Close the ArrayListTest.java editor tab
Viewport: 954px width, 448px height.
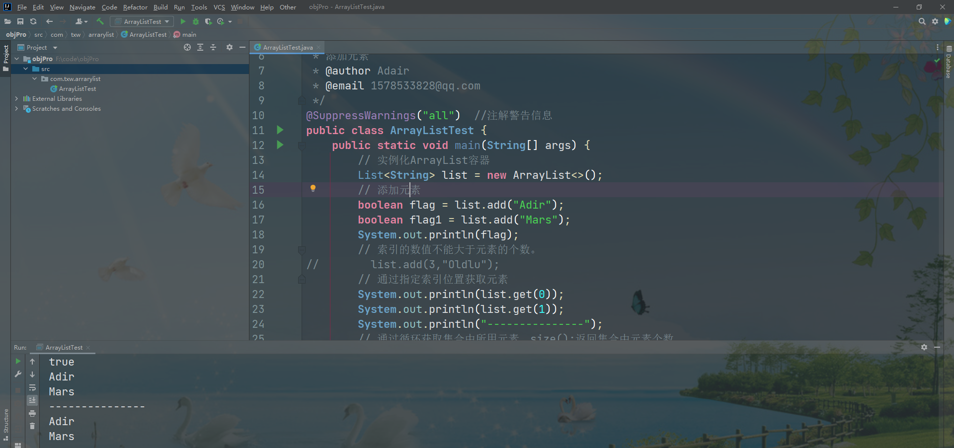click(x=318, y=47)
